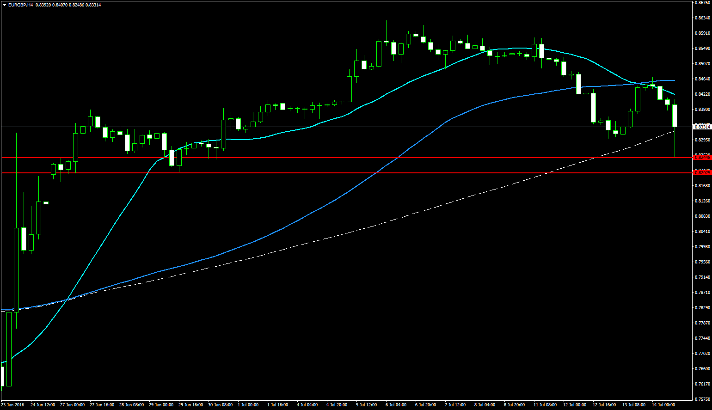The image size is (712, 410).
Task: Click the 1 Jul 00:00 time marker
Action: pyautogui.click(x=248, y=405)
